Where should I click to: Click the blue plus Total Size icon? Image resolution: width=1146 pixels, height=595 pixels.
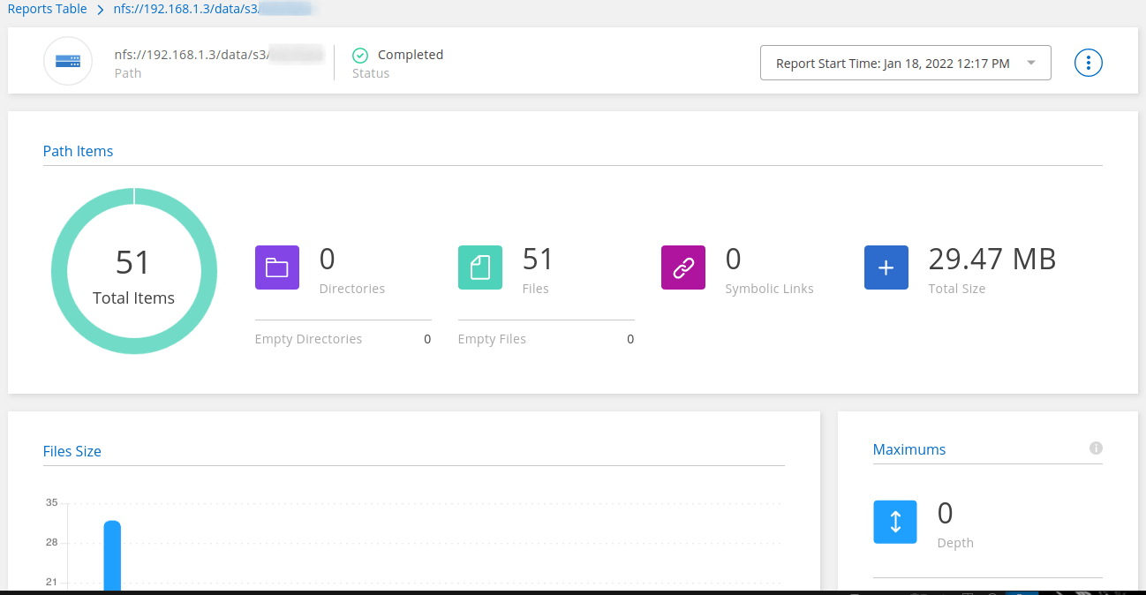point(886,267)
